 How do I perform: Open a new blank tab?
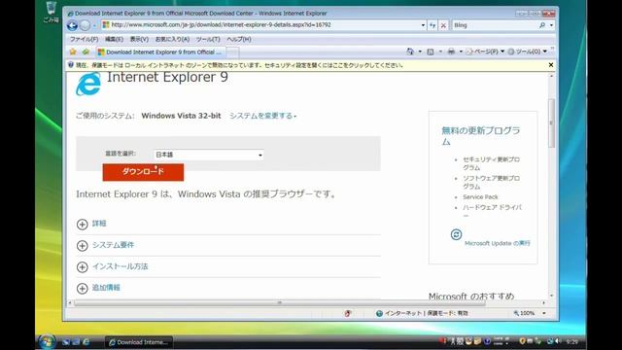[x=233, y=52]
